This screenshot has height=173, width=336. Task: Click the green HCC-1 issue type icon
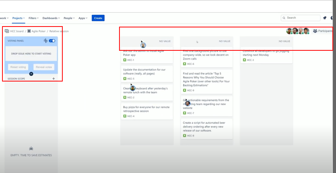pyautogui.click(x=125, y=60)
